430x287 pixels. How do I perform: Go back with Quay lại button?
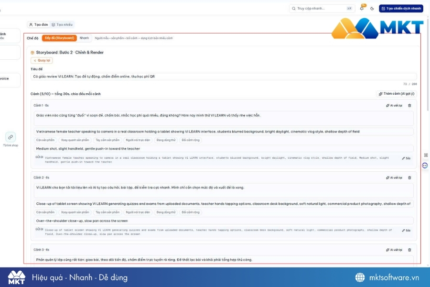click(42, 60)
